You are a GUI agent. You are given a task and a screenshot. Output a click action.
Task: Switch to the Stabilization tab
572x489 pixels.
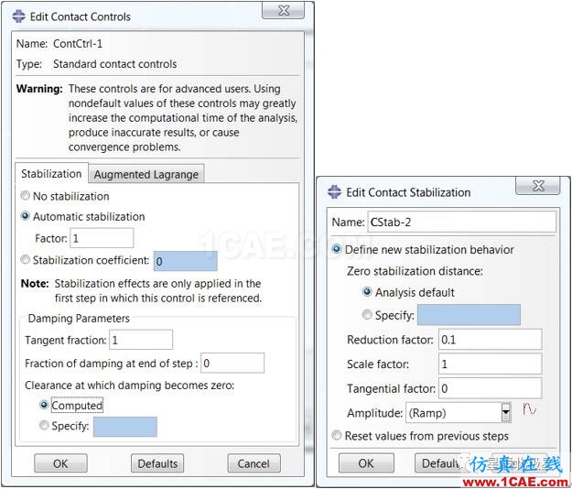(51, 173)
